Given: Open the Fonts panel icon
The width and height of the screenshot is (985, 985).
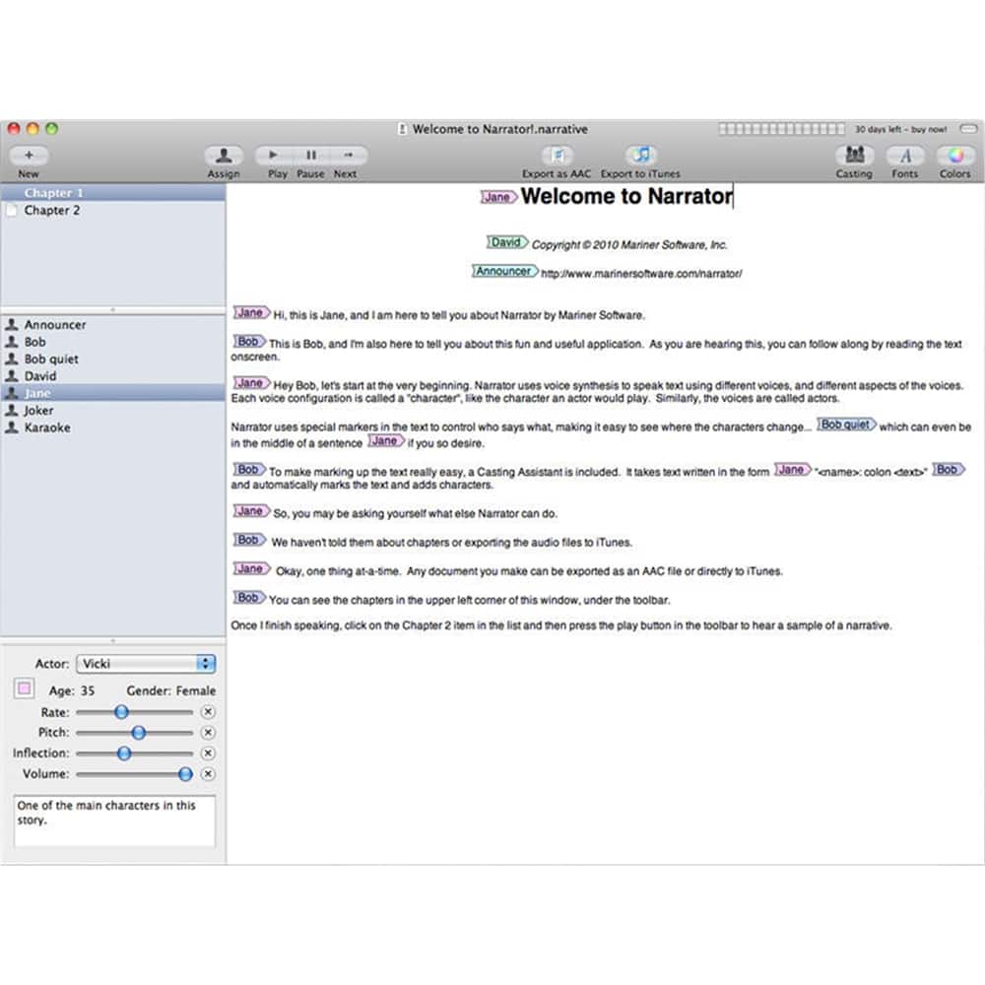Looking at the screenshot, I should 905,156.
